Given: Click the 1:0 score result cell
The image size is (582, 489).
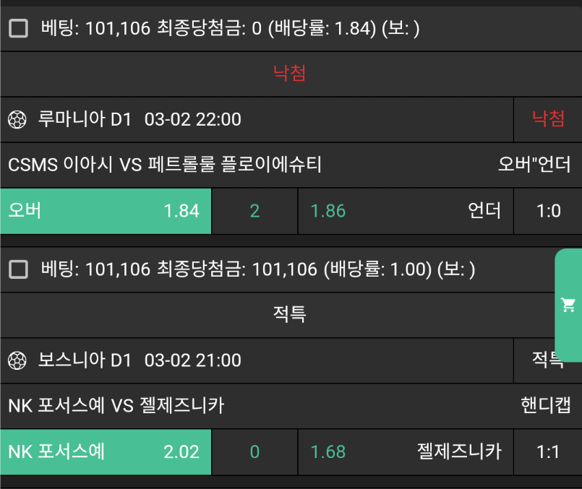Looking at the screenshot, I should pyautogui.click(x=548, y=211).
